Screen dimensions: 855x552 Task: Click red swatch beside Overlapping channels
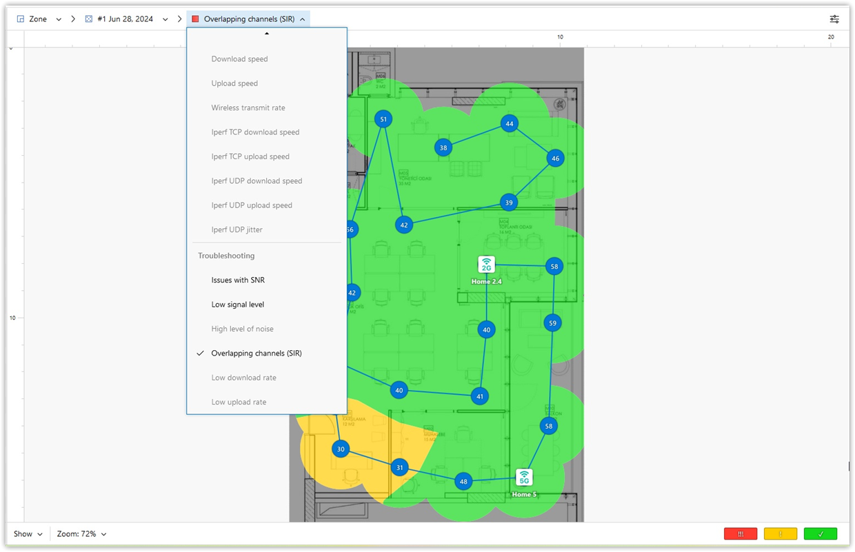click(195, 19)
